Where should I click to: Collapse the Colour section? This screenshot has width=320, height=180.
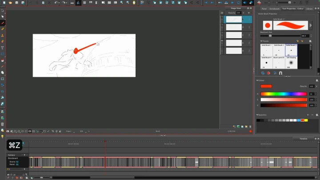(x=257, y=80)
